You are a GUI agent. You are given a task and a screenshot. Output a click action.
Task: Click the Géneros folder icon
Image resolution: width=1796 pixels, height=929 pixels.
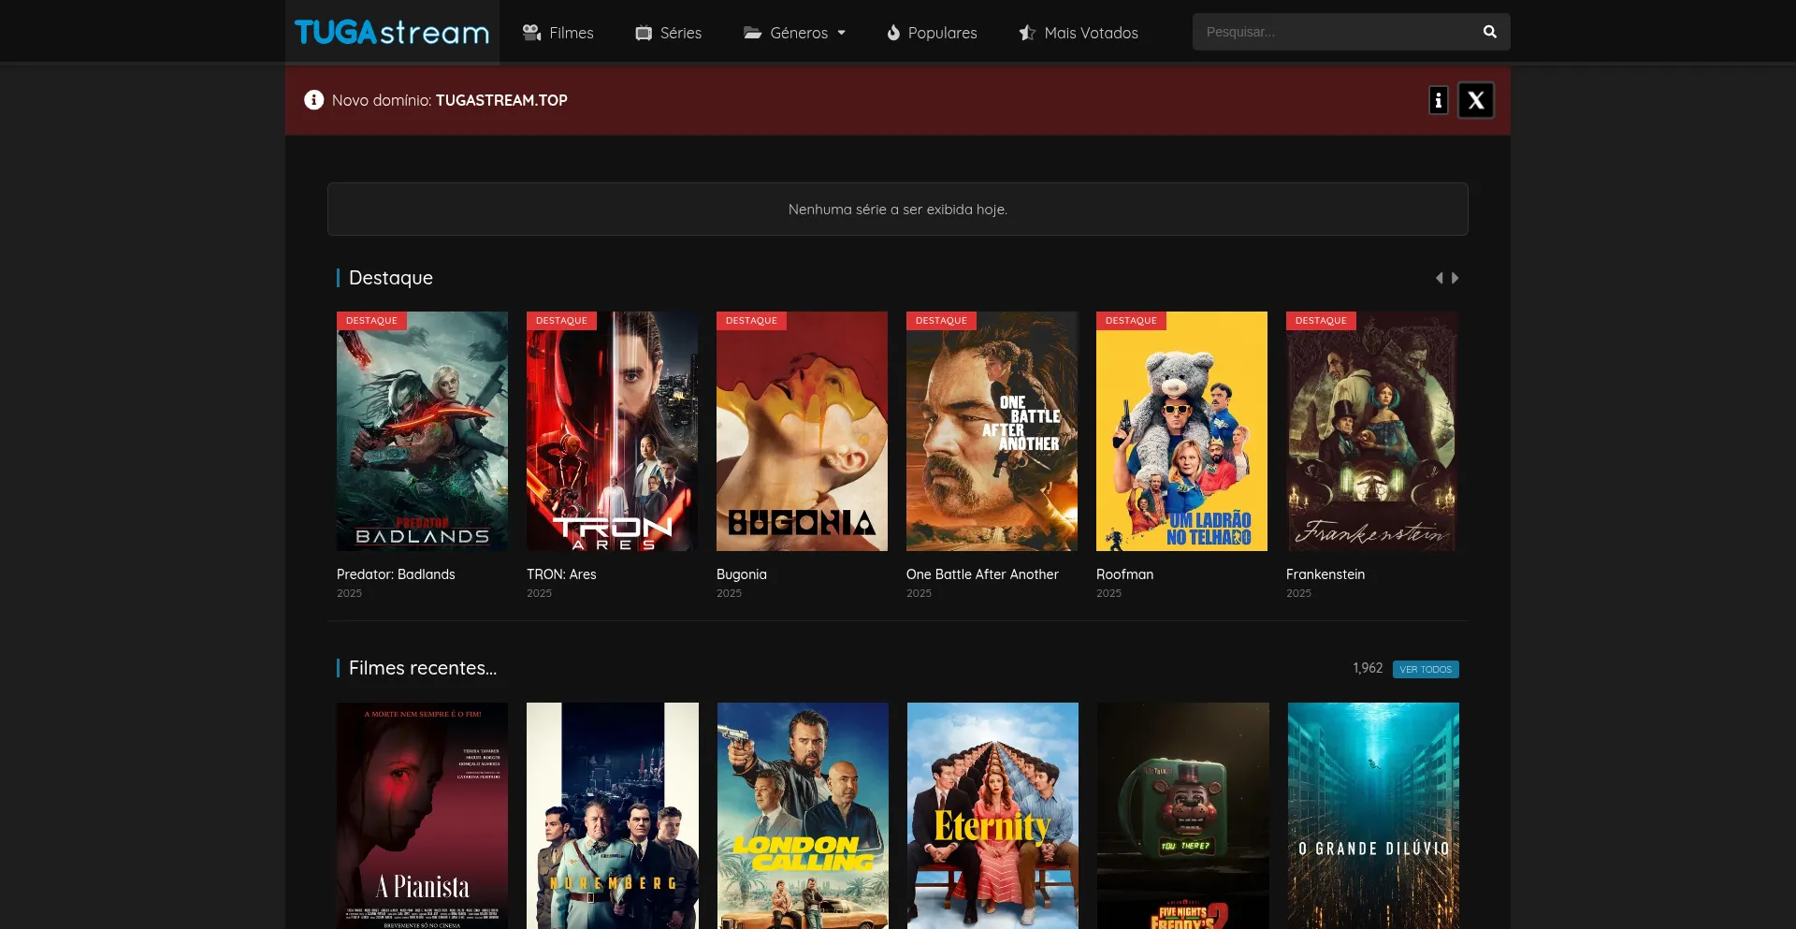pyautogui.click(x=753, y=33)
